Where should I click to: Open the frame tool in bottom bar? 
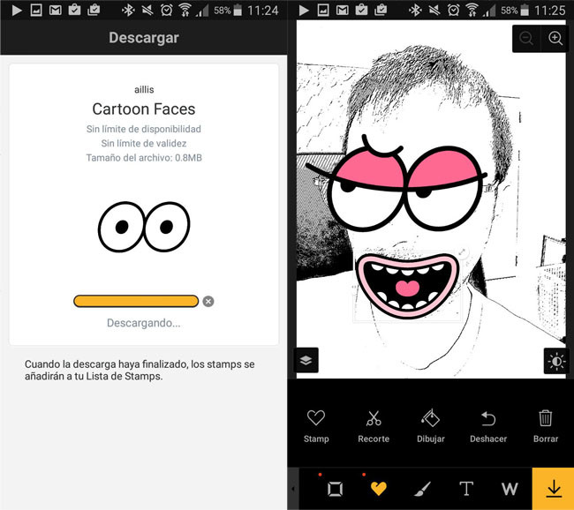pos(335,489)
